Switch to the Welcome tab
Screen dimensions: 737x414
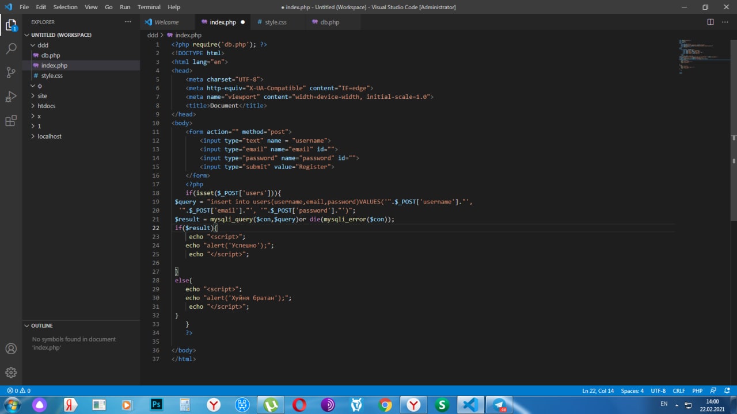point(166,22)
